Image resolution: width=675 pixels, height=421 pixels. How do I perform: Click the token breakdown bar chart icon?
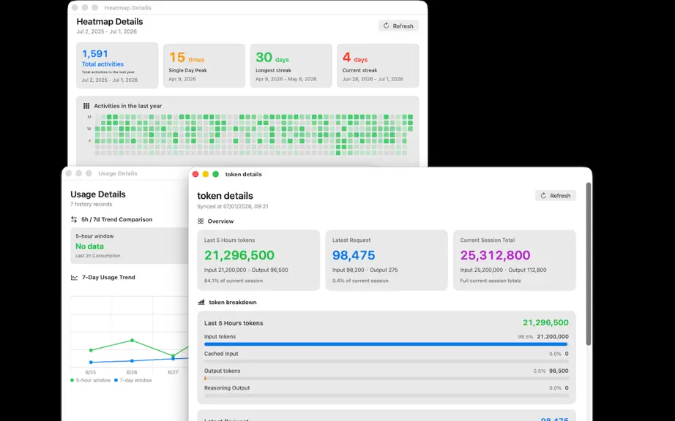[x=201, y=303]
